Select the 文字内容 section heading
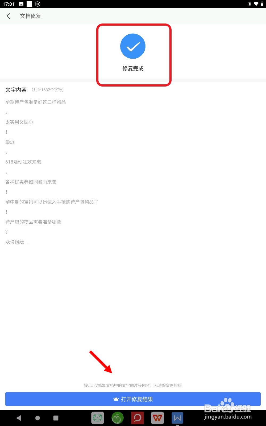This screenshot has height=426, width=266. point(16,90)
